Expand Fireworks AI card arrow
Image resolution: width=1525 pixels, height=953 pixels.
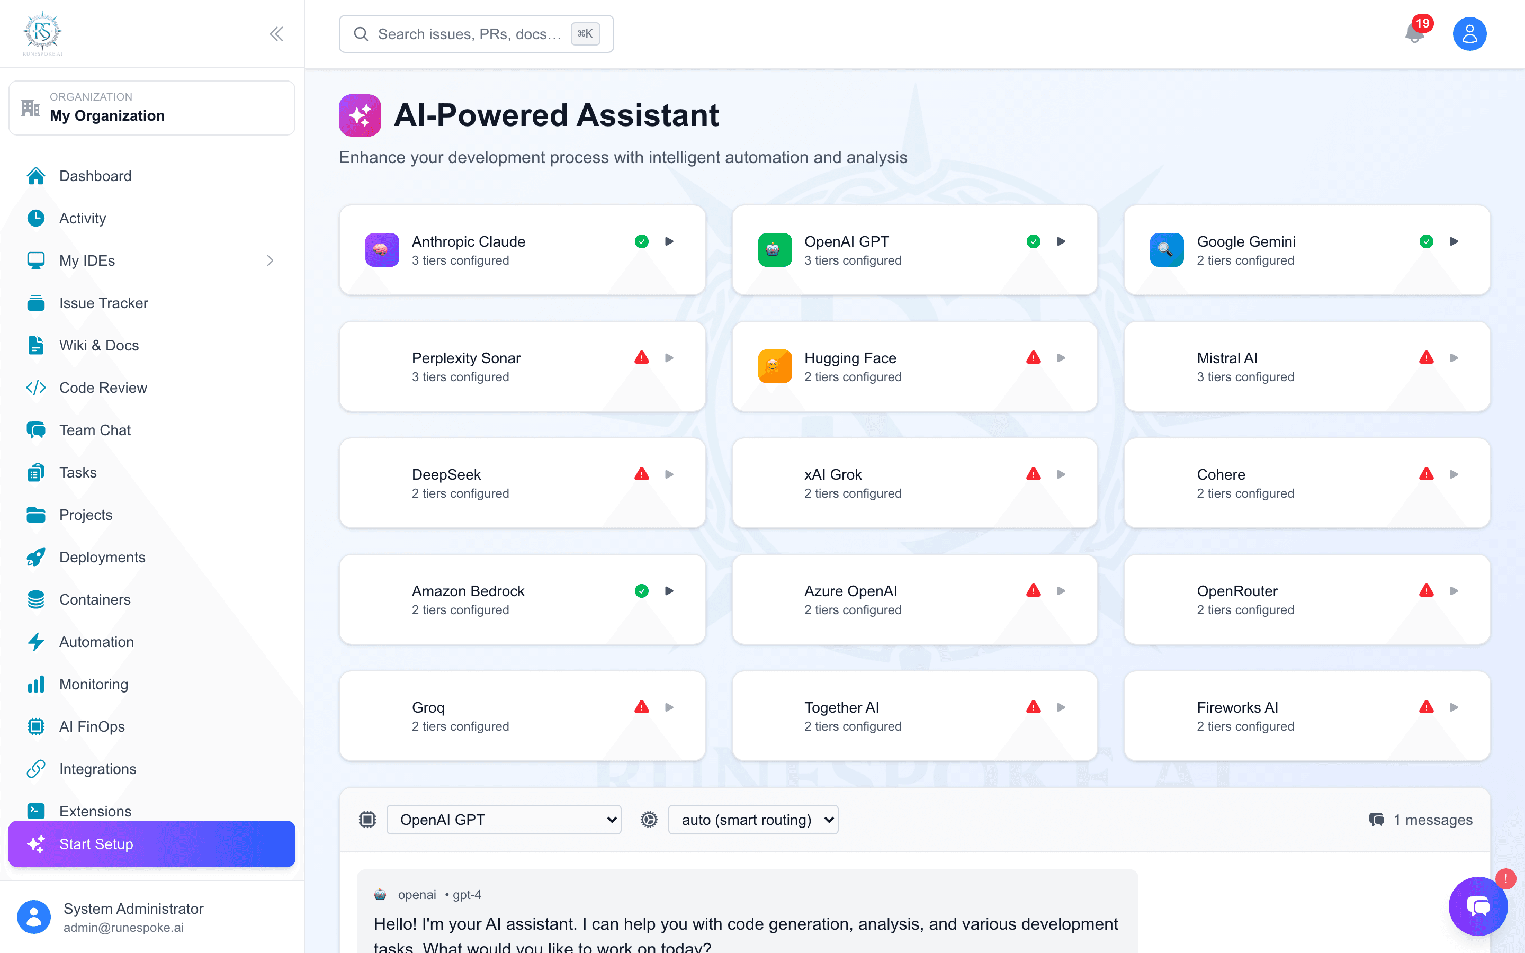pos(1455,707)
